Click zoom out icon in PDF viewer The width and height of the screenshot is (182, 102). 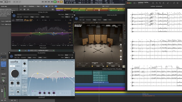157,3
